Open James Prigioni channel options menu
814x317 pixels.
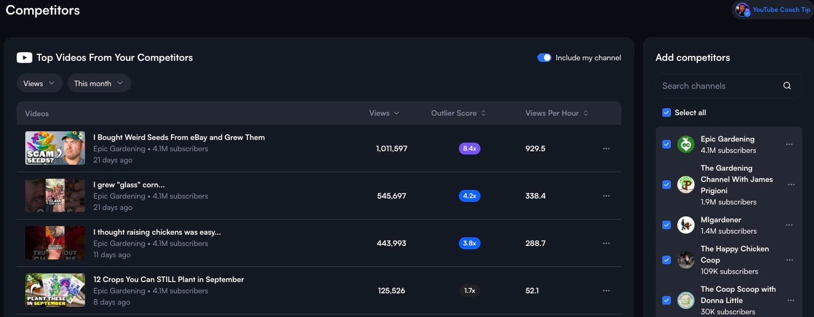pyautogui.click(x=791, y=185)
